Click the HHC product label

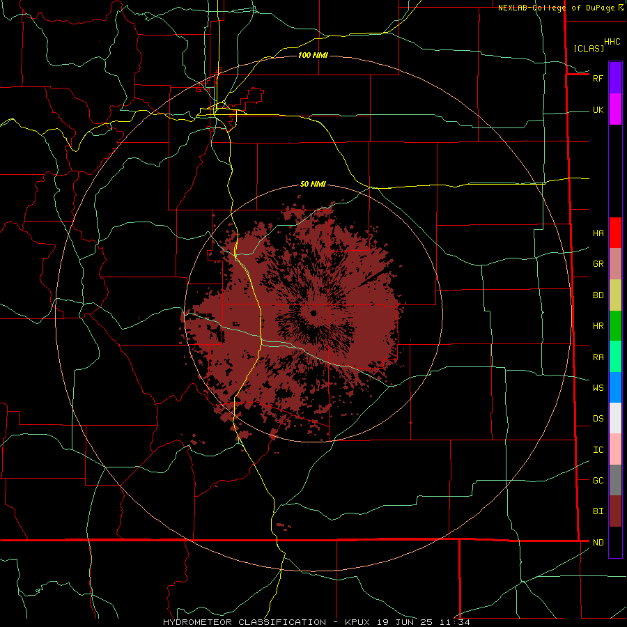click(x=612, y=42)
